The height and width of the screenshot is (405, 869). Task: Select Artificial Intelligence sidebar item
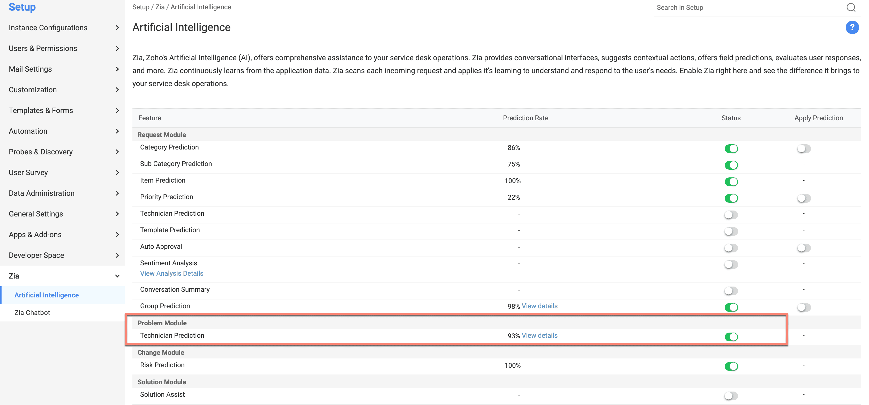pyautogui.click(x=47, y=295)
